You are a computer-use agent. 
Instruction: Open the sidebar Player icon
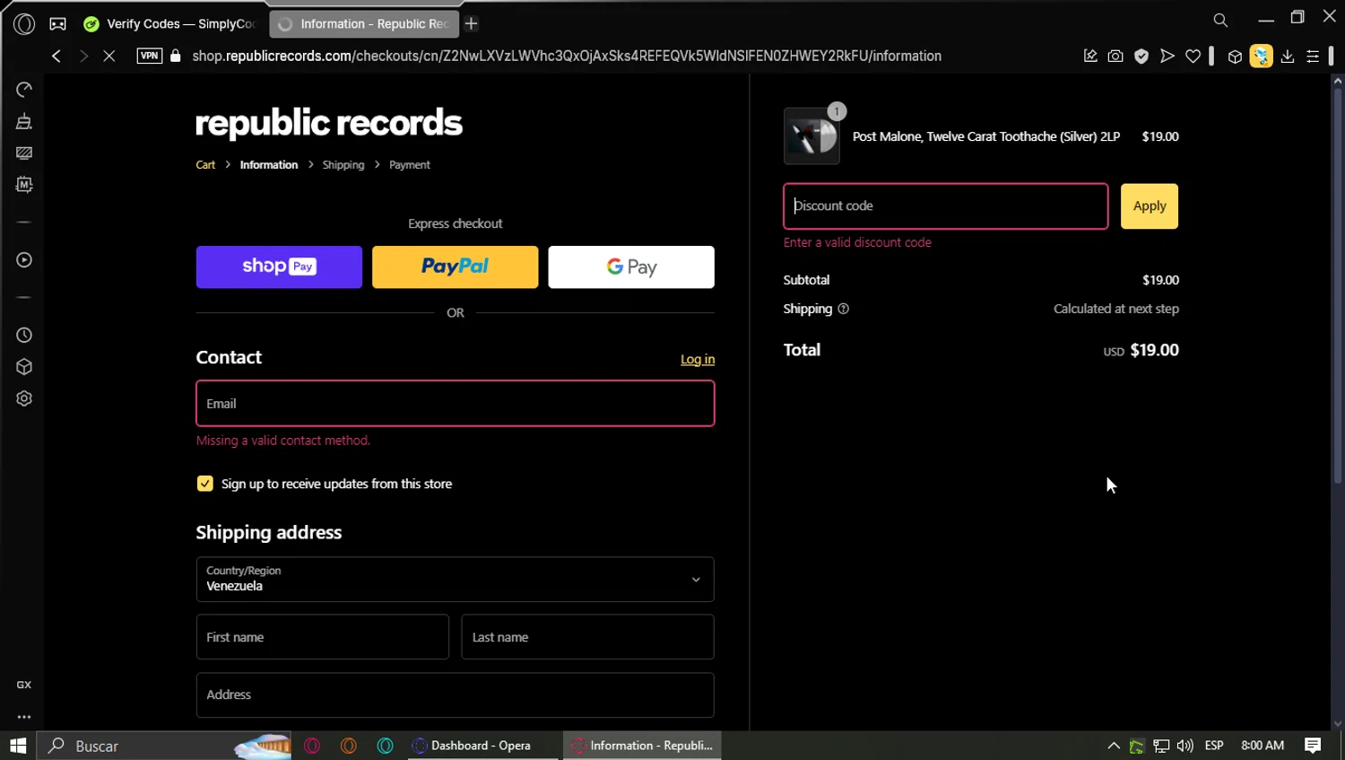[24, 260]
